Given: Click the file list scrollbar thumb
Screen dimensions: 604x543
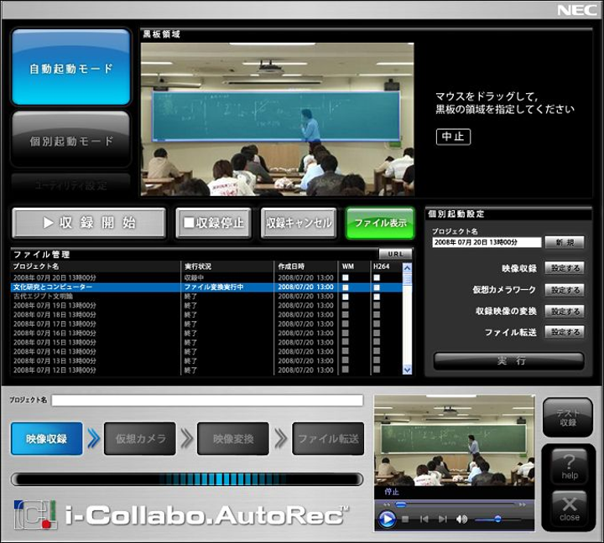Looking at the screenshot, I should point(407,279).
